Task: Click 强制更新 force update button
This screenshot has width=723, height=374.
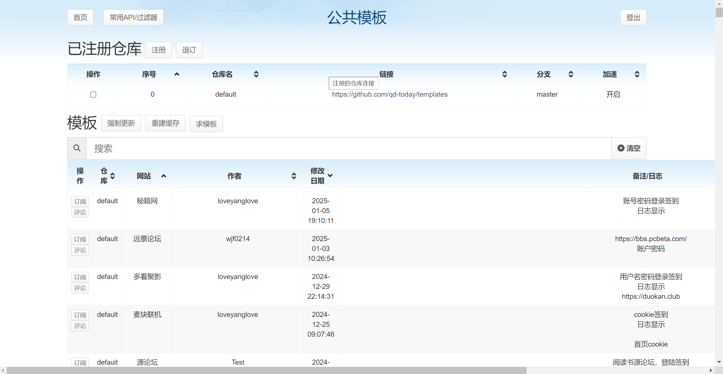Action: (121, 124)
